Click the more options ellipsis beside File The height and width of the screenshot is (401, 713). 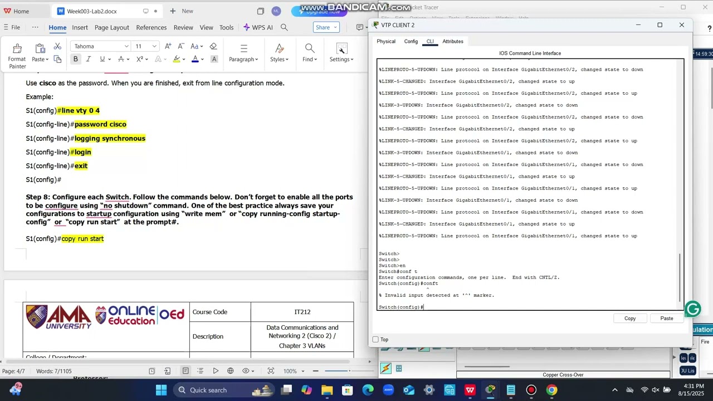click(35, 27)
